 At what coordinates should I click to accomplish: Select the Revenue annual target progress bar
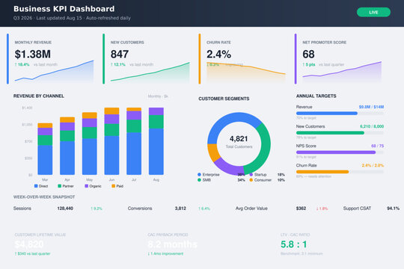coord(340,114)
